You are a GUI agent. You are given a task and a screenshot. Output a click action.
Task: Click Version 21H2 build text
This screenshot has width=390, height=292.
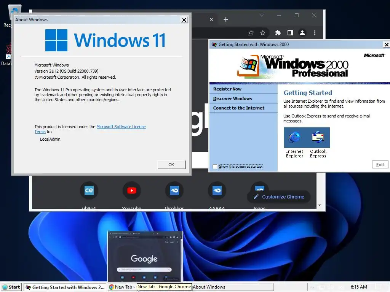[x=66, y=71]
